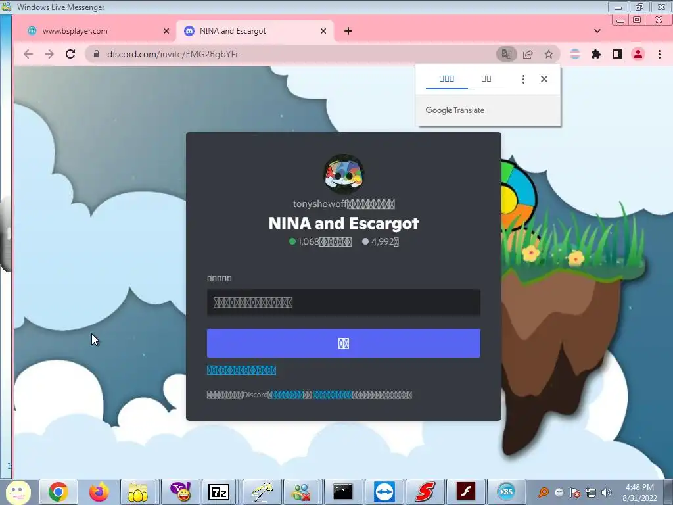This screenshot has width=673, height=505.
Task: Click the address bar URL discord.com/invite
Action: click(173, 54)
